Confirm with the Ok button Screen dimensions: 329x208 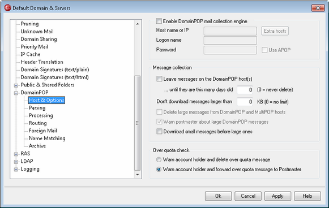(x=218, y=196)
